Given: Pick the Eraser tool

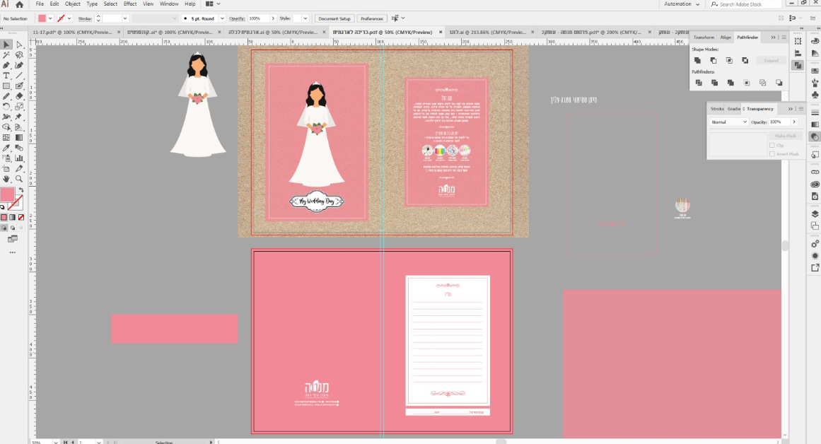Looking at the screenshot, I should [19, 96].
